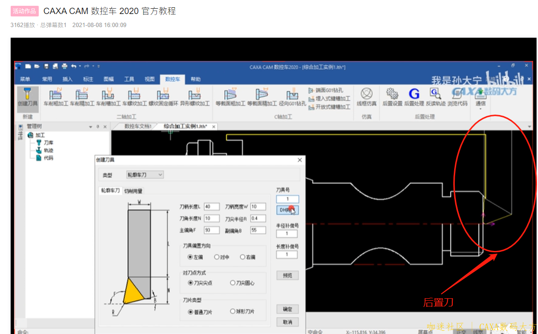Switch to 切削用量 dialog tab
Viewport: 538px width, 334px height.
coord(133,191)
